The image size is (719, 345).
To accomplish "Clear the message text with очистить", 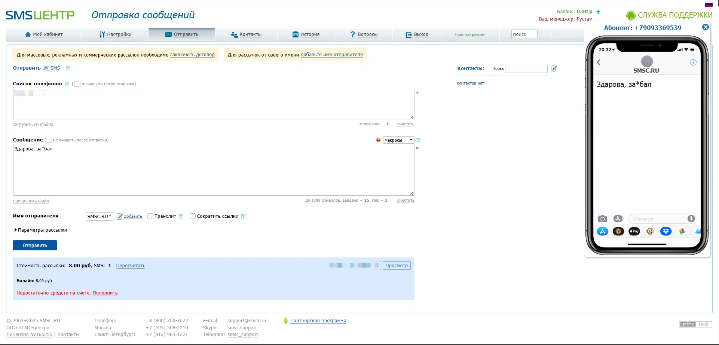I will (406, 201).
